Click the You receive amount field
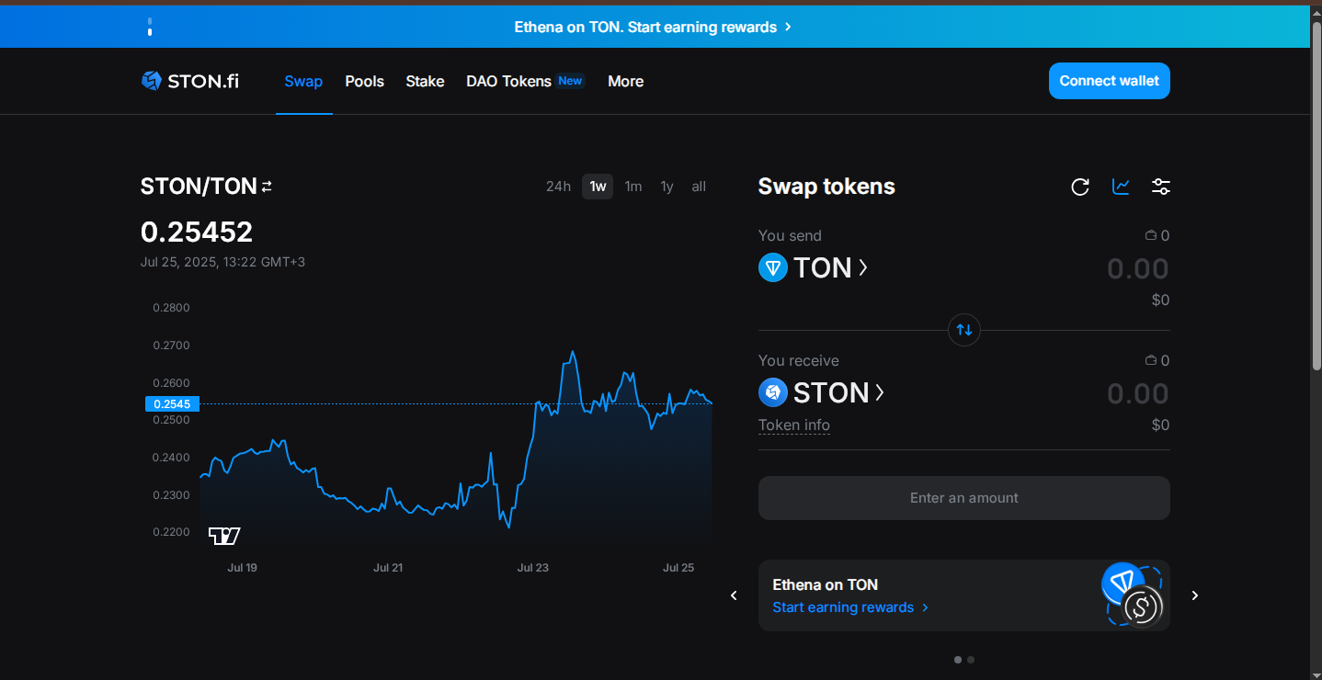 click(x=1137, y=393)
